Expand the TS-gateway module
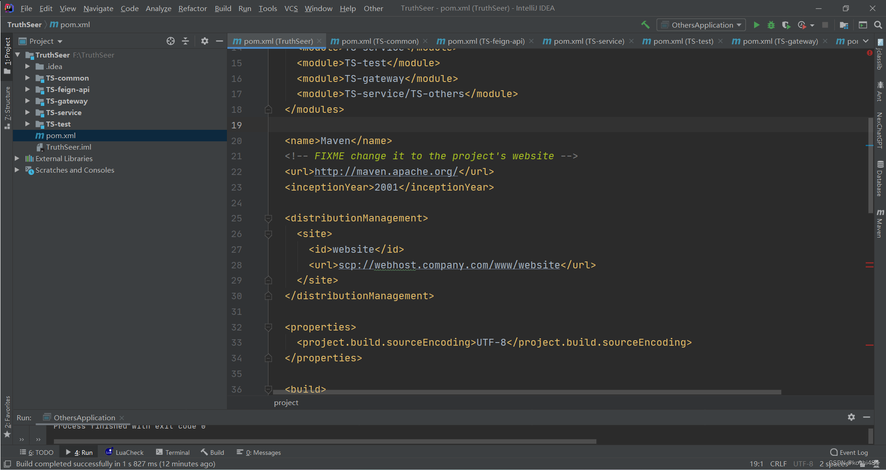The width and height of the screenshot is (886, 470). pyautogui.click(x=28, y=101)
